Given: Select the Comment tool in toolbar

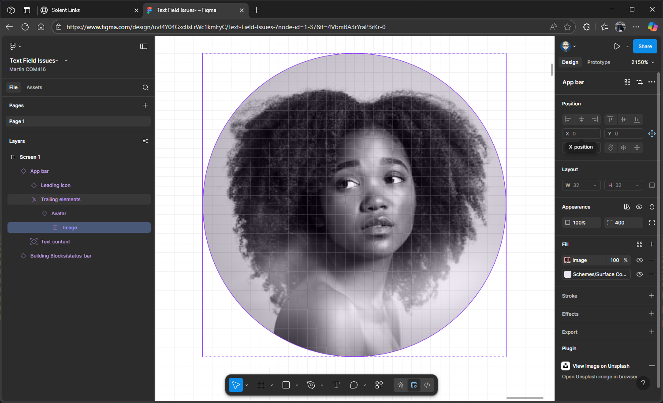Looking at the screenshot, I should click(354, 385).
